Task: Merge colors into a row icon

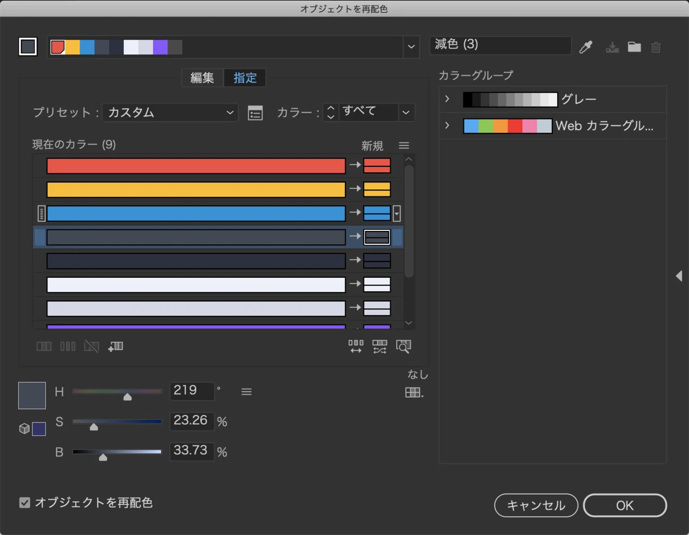Action: (x=44, y=346)
